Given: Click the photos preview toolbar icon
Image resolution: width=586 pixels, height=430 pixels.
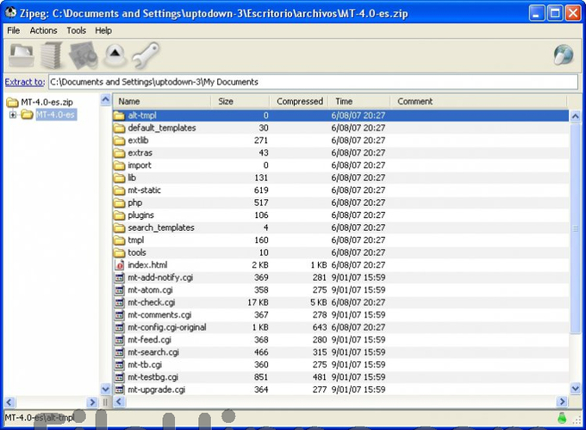Looking at the screenshot, I should click(84, 56).
